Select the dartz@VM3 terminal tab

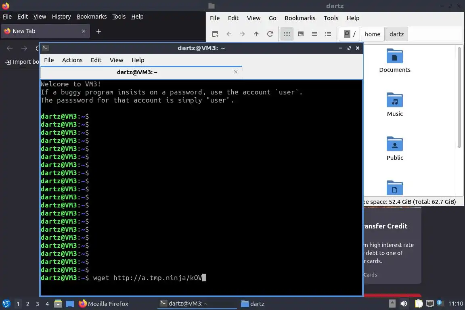(141, 72)
